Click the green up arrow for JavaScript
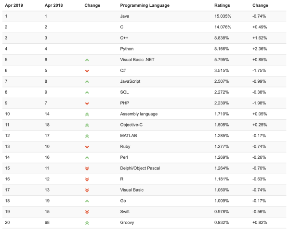This screenshot has width=289, height=229. 87,81
